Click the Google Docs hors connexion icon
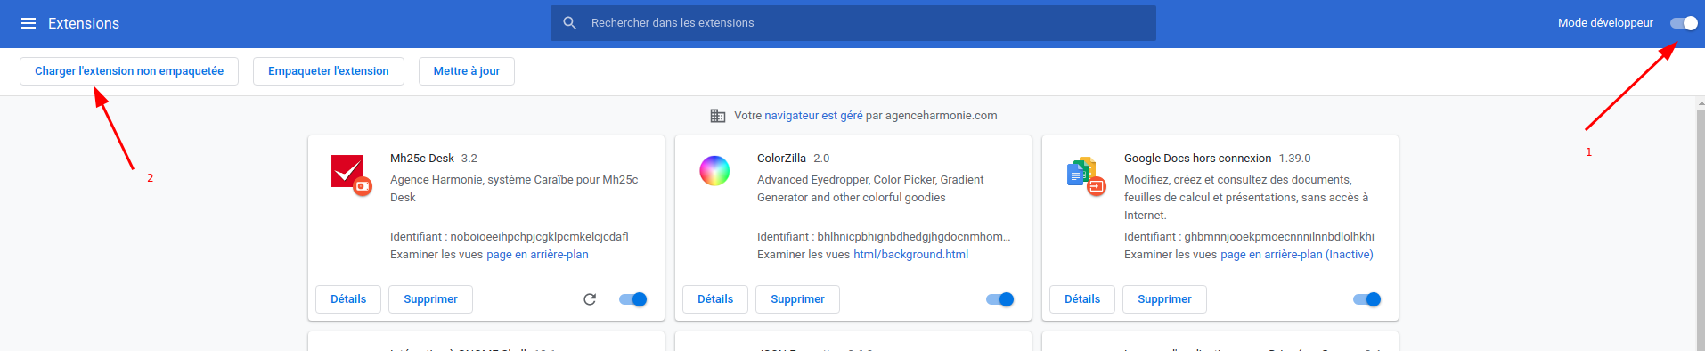This screenshot has width=1705, height=351. point(1085,175)
